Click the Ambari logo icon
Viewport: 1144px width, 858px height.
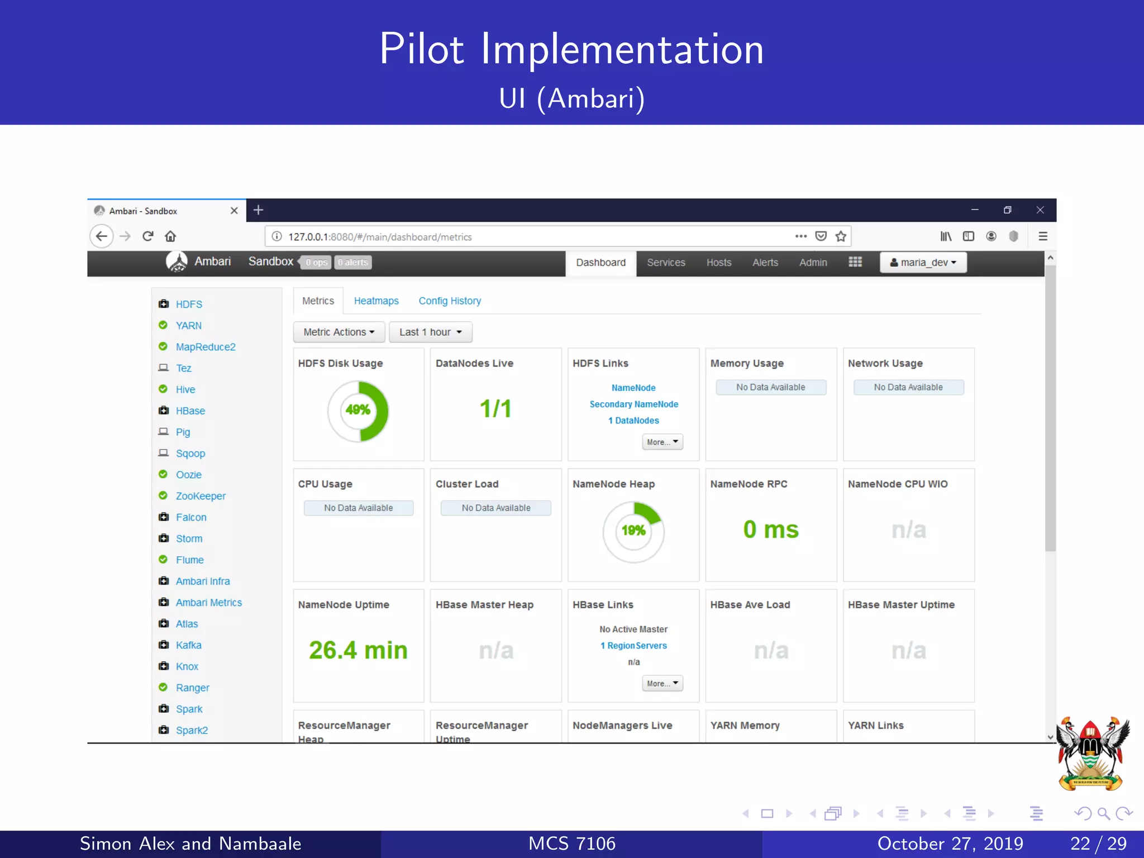(x=177, y=261)
